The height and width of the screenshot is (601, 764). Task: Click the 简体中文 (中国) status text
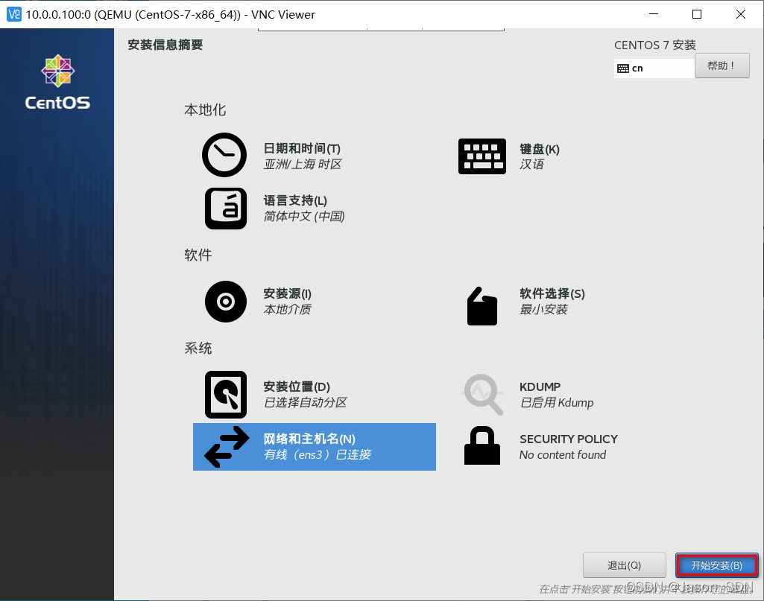click(x=304, y=216)
